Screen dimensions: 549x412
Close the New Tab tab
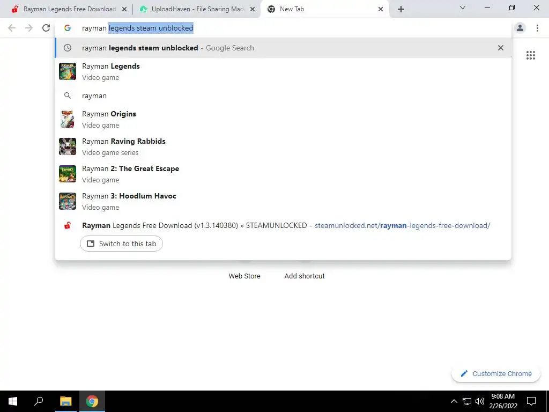pyautogui.click(x=381, y=9)
